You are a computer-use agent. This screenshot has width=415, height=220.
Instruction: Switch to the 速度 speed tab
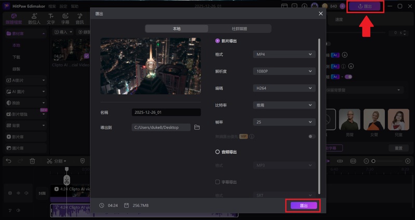[339, 20]
